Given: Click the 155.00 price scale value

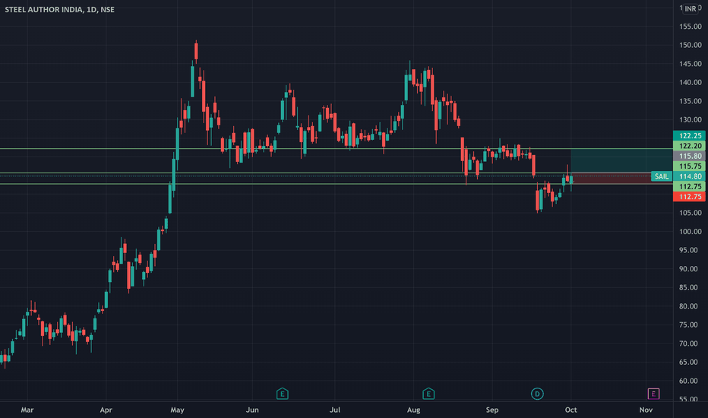Looking at the screenshot, I should click(691, 27).
